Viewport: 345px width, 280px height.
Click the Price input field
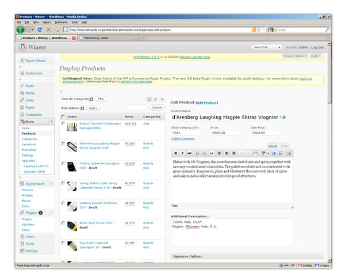(224, 132)
